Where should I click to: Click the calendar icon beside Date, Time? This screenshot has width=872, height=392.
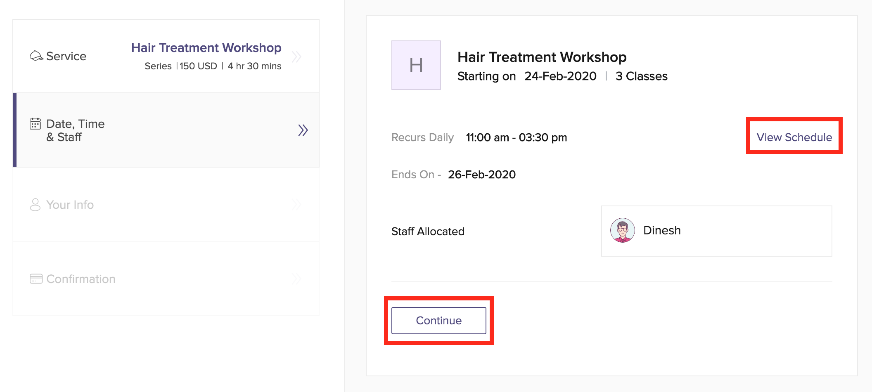tap(35, 123)
